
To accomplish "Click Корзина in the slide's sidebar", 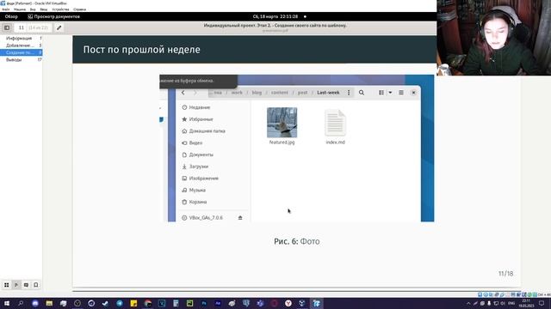I will click(198, 202).
